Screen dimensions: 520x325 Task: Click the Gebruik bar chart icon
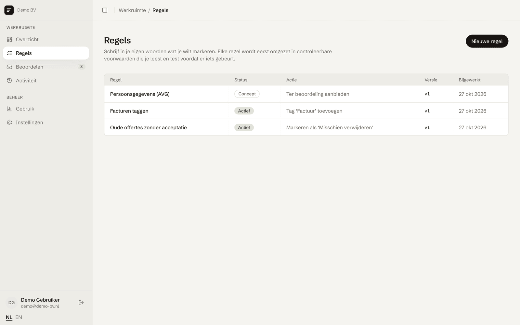pyautogui.click(x=9, y=109)
